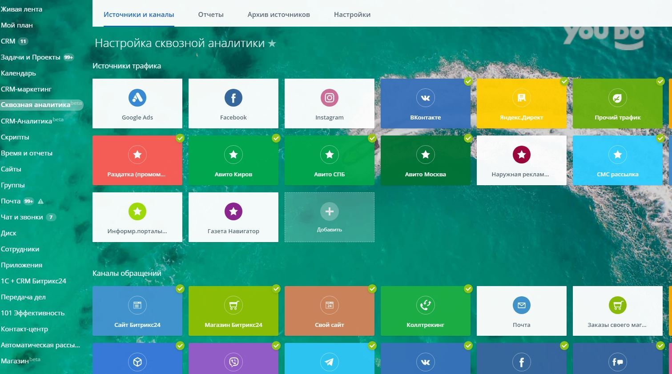Go to Магазин in the sidebar

[15, 361]
